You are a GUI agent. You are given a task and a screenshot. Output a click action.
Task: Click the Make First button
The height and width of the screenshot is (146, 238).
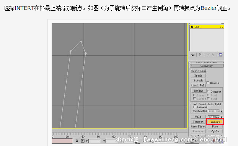(198, 126)
